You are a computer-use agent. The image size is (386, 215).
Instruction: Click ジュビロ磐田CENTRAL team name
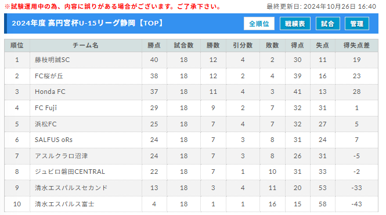coord(70,172)
